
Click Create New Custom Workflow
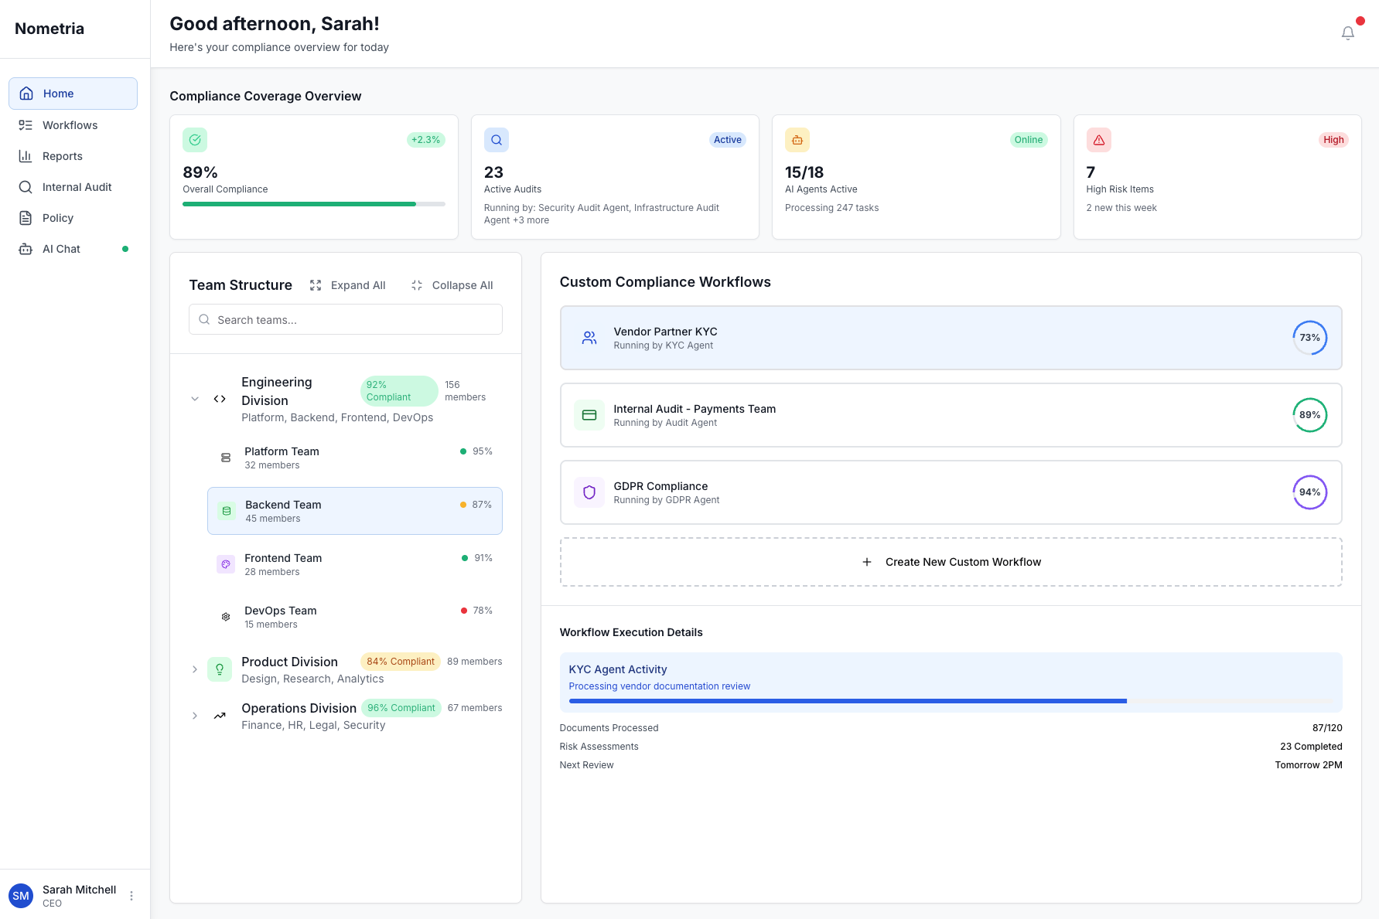951,562
